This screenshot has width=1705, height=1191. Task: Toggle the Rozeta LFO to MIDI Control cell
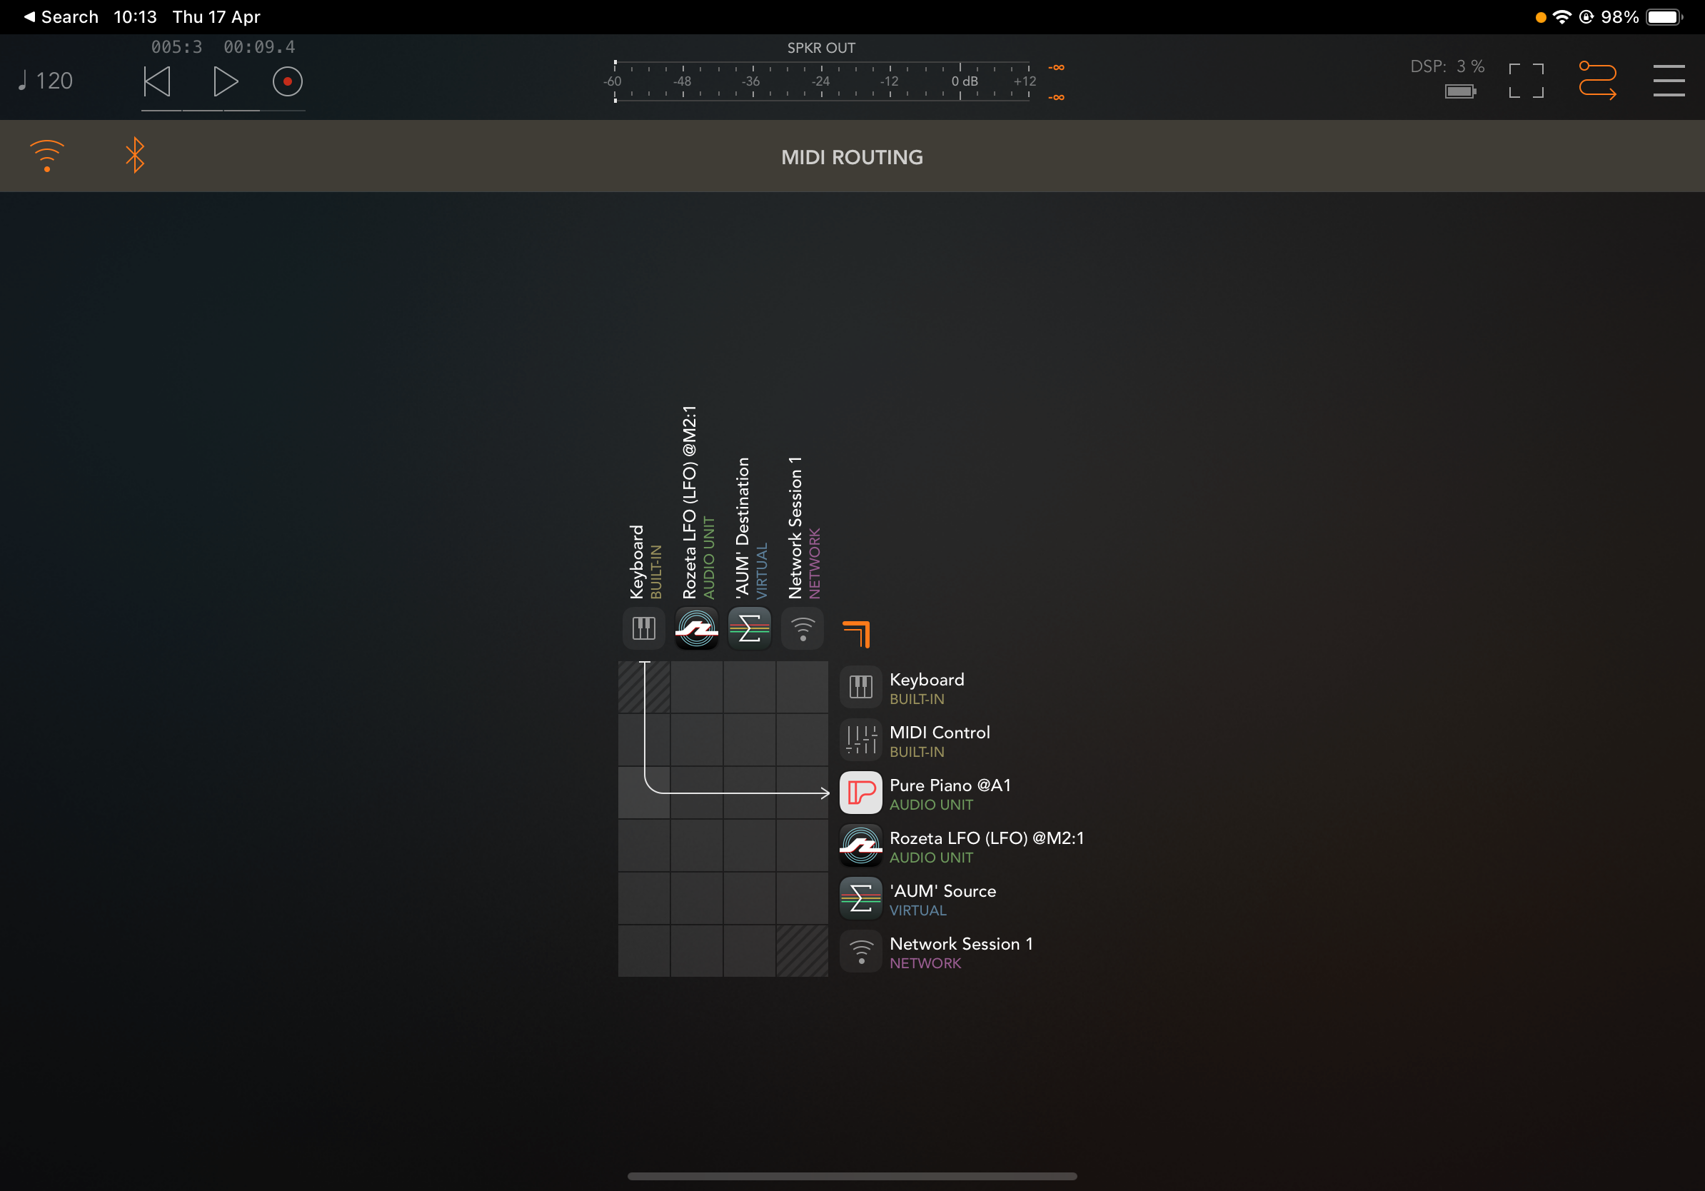(697, 740)
